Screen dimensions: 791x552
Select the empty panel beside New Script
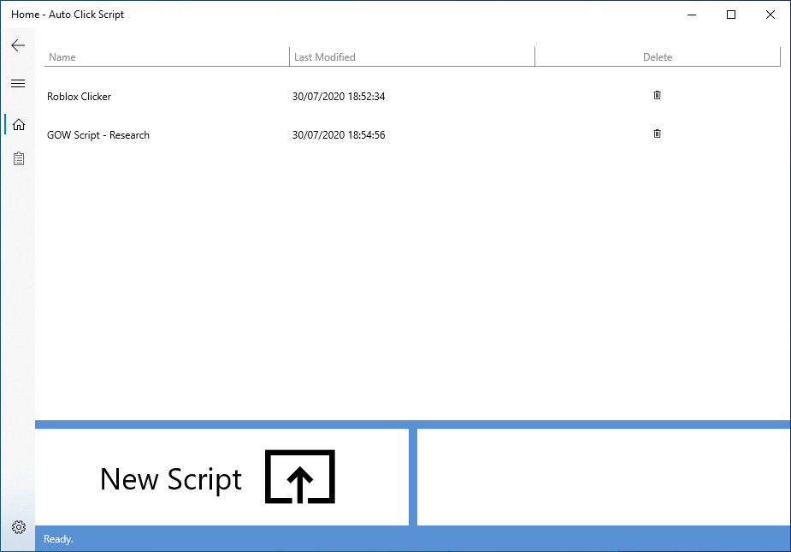[x=603, y=477]
